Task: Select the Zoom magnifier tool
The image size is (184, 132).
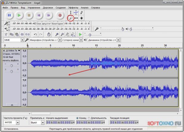Action: click(71, 18)
